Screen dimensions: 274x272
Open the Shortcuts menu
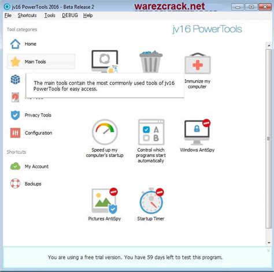[27, 16]
